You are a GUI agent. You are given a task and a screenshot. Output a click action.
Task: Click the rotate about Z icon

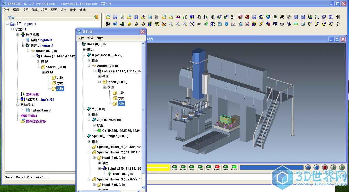pyautogui.click(x=324, y=24)
